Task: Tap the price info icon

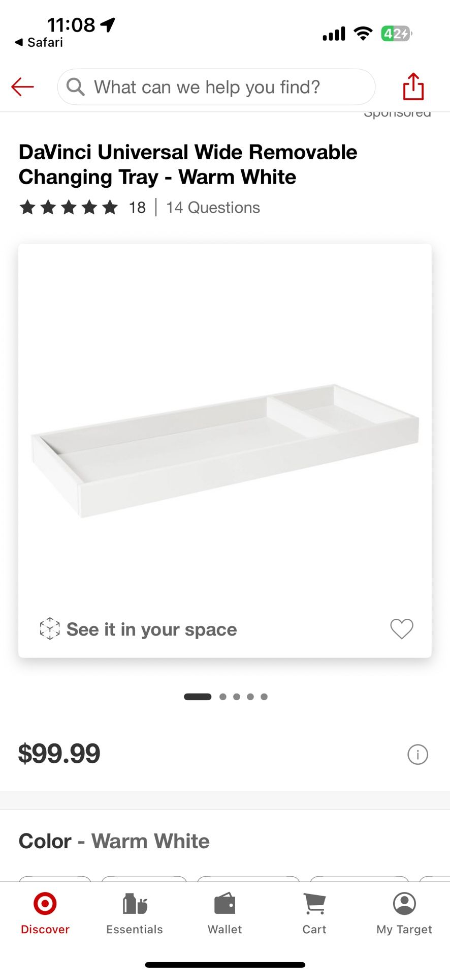Action: click(417, 754)
